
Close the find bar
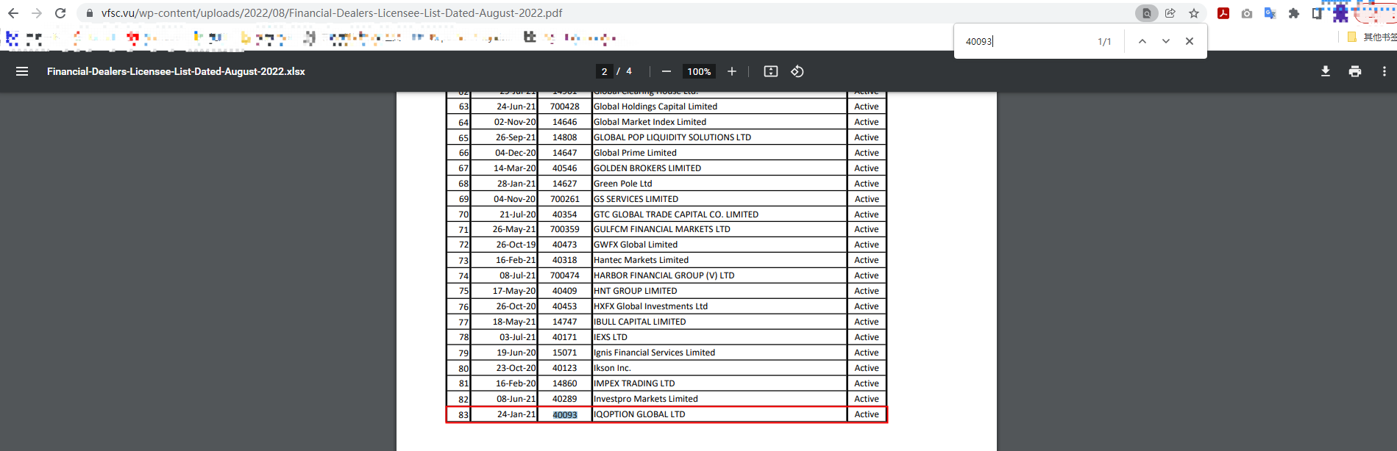(x=1190, y=41)
